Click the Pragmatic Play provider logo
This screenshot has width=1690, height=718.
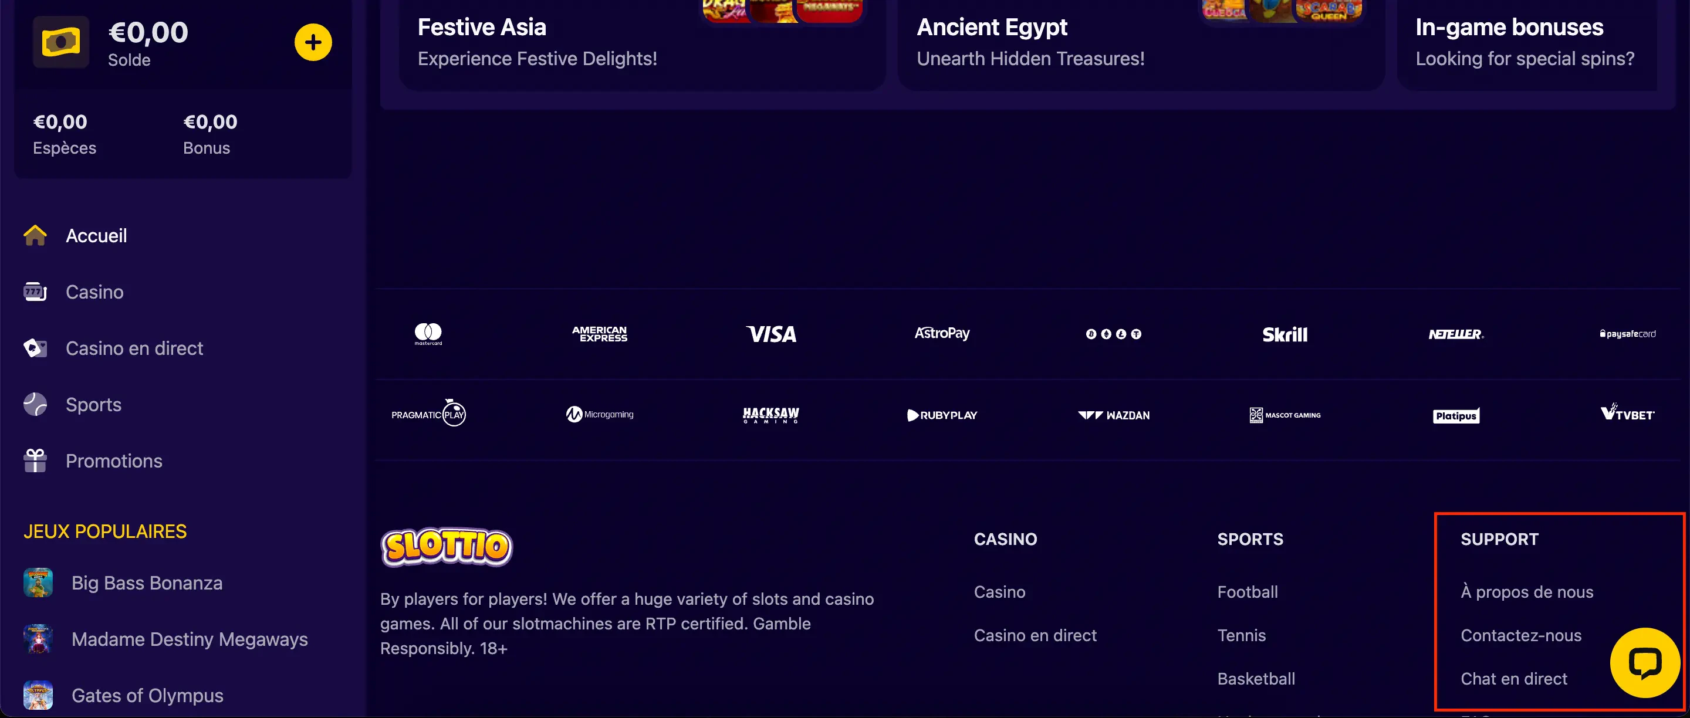point(428,414)
